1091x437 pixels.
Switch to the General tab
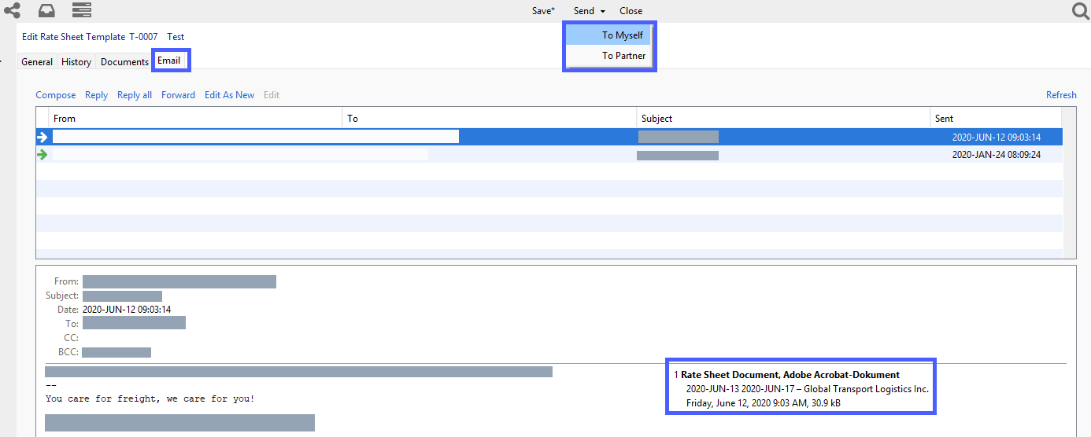37,61
